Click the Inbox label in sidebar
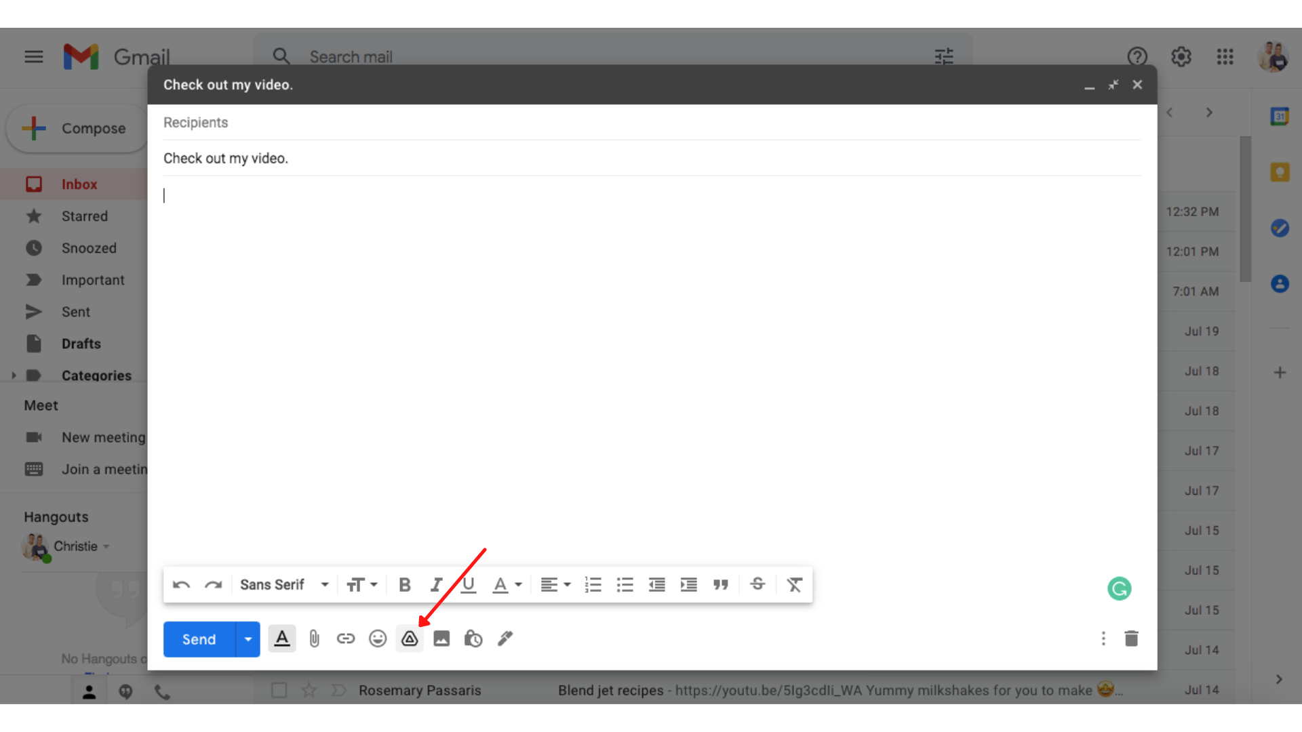The image size is (1302, 732). click(x=79, y=183)
